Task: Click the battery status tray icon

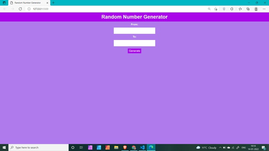Action: pos(224,148)
